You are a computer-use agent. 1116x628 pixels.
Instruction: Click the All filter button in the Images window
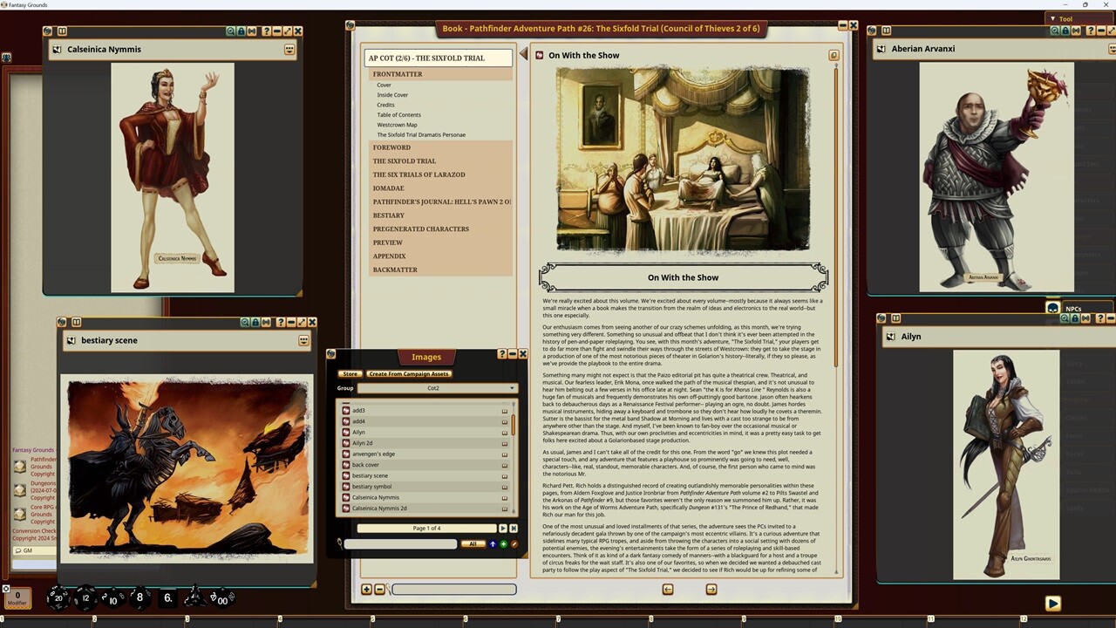[x=473, y=544]
